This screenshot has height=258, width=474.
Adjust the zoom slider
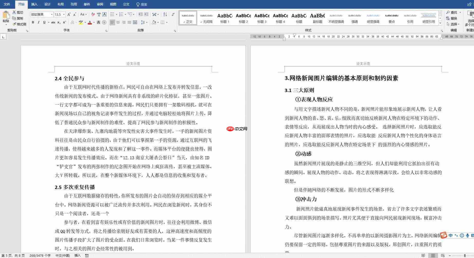[x=465, y=255]
